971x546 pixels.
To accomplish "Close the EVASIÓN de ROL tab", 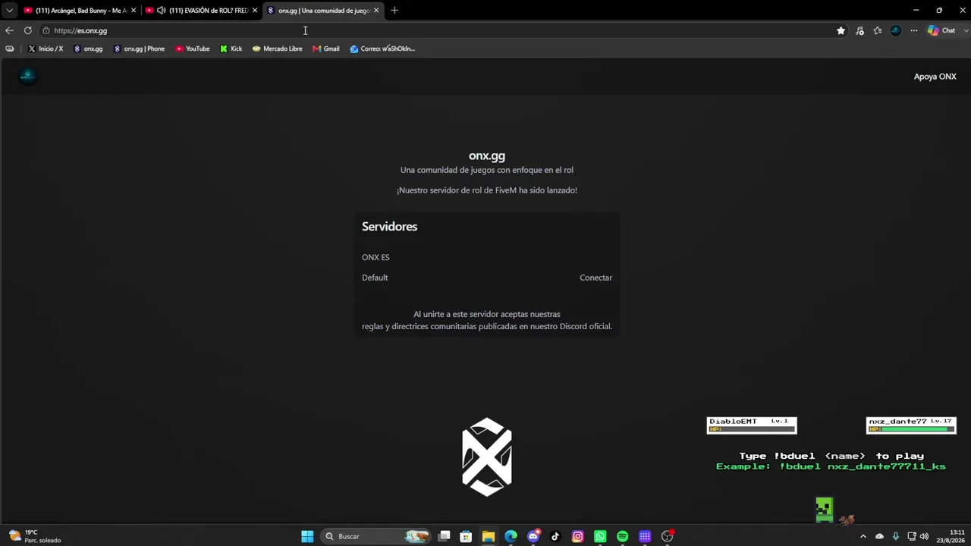I will click(x=255, y=11).
